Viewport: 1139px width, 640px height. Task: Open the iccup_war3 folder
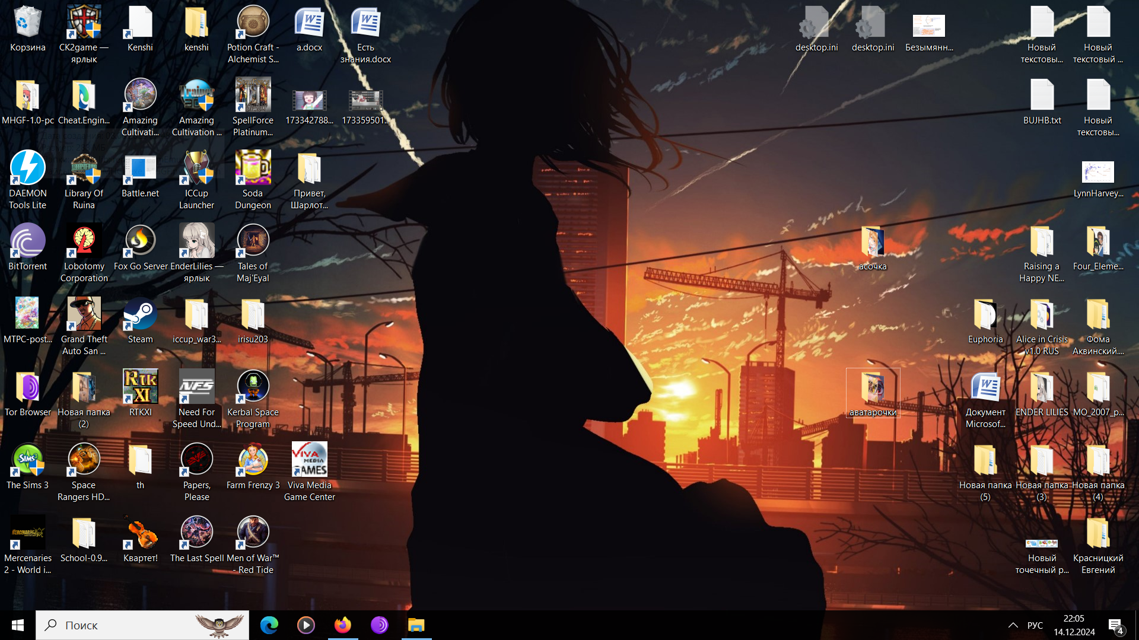coord(196,320)
